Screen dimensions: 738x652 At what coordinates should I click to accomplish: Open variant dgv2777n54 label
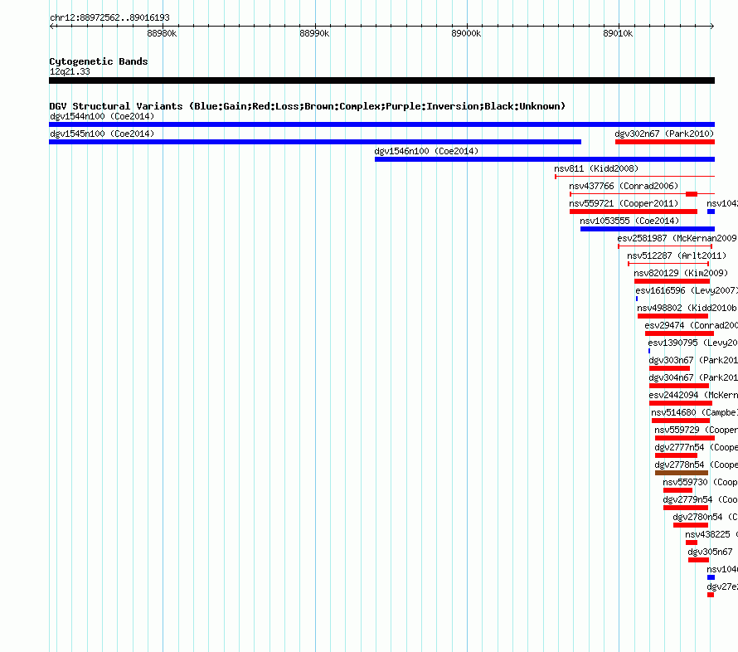pos(696,447)
